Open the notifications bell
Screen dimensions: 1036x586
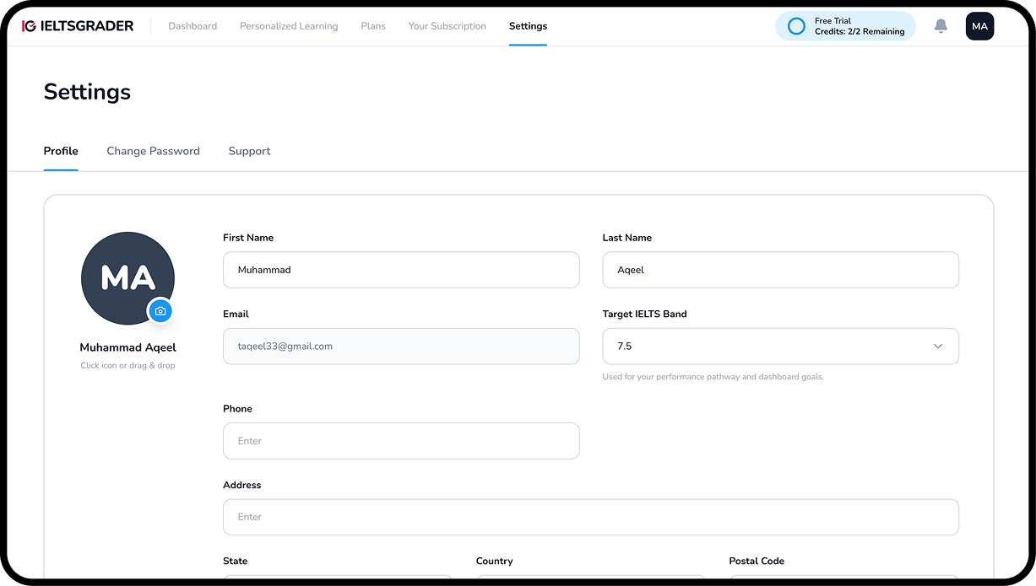tap(941, 26)
